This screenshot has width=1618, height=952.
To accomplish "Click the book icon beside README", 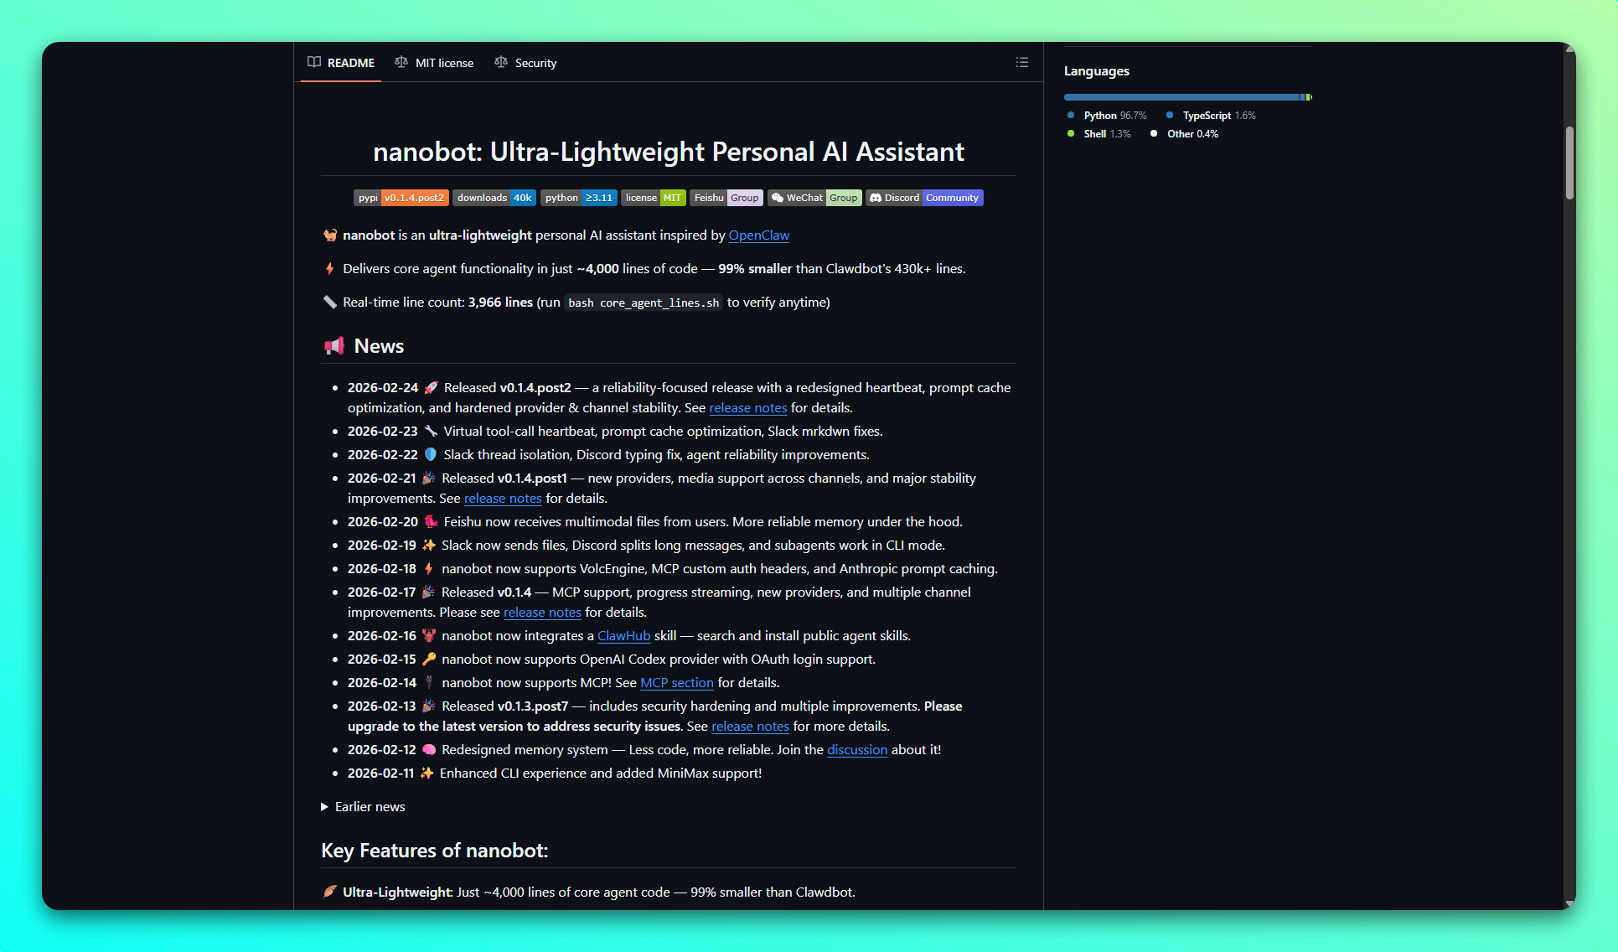I will tap(314, 62).
